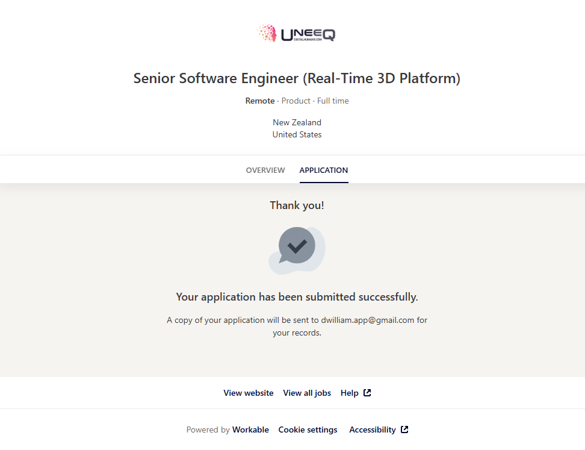
Task: Select the Application tab
Action: point(324,170)
